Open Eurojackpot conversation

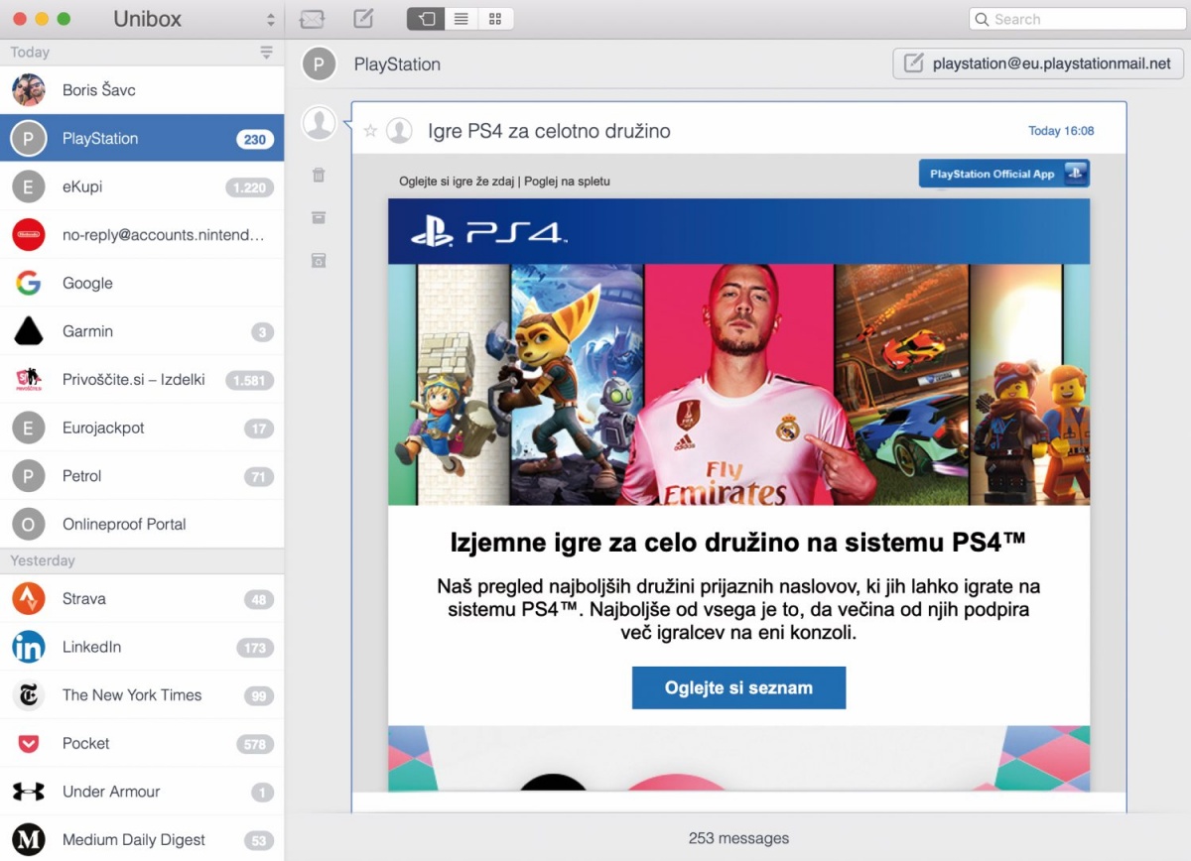[x=142, y=428]
